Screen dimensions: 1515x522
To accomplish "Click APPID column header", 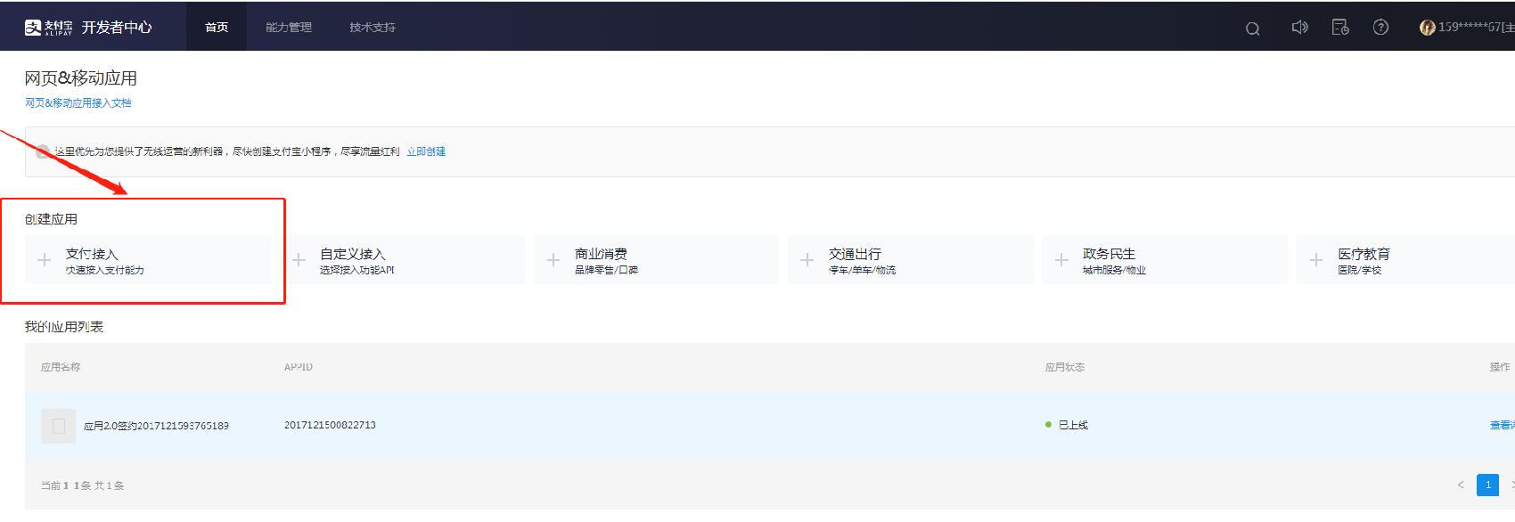I will pos(299,367).
